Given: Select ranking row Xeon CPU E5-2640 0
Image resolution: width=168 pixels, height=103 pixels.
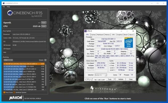Looking at the screenshot, I should (x=24, y=82).
